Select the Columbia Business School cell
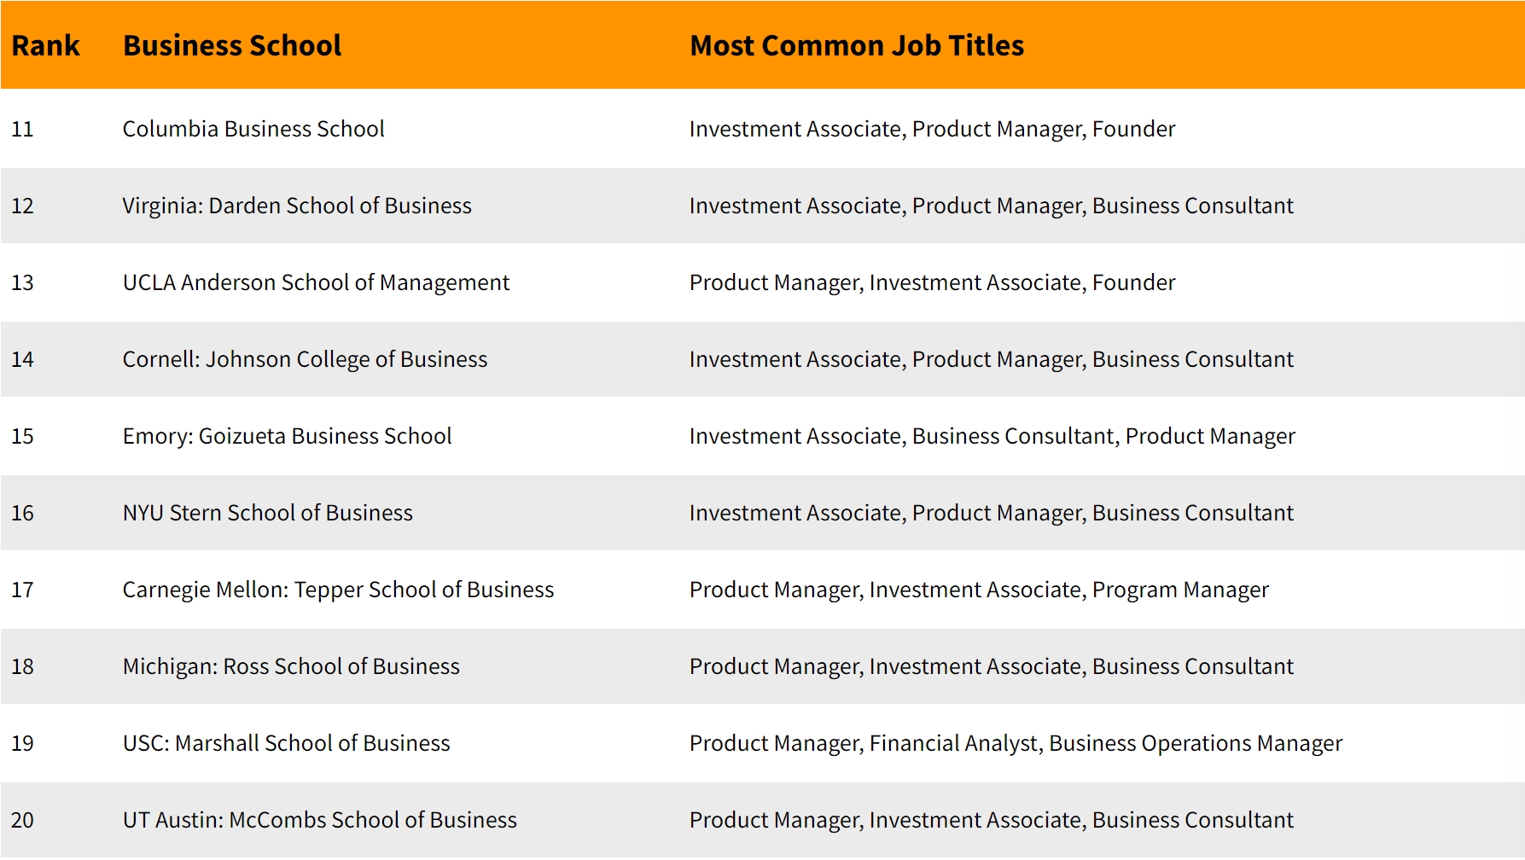 pos(253,129)
